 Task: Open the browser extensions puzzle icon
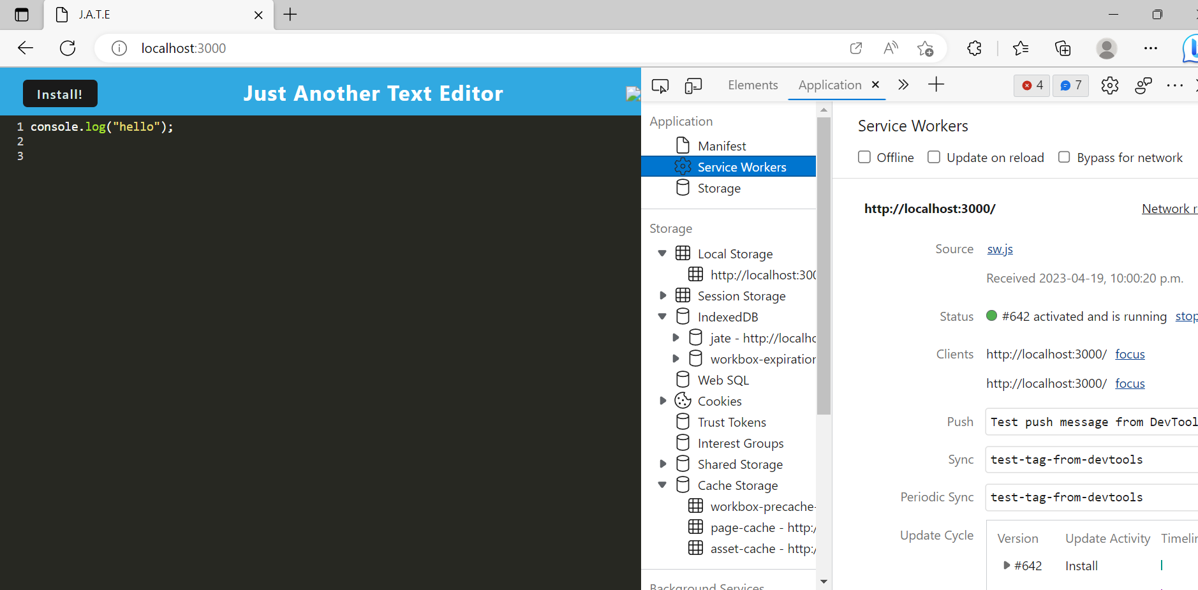tap(974, 48)
